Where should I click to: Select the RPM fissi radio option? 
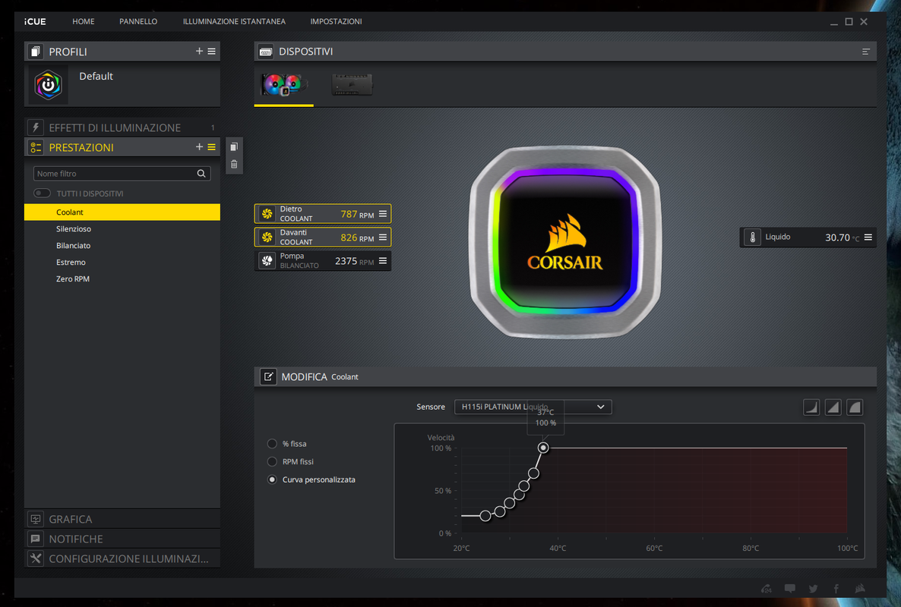273,461
